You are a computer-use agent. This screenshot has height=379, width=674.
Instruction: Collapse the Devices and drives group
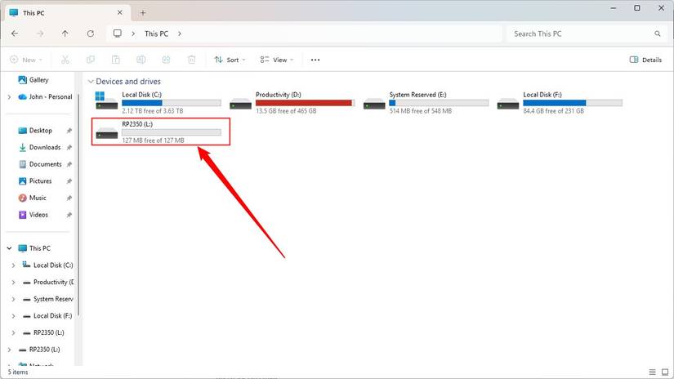coord(90,82)
